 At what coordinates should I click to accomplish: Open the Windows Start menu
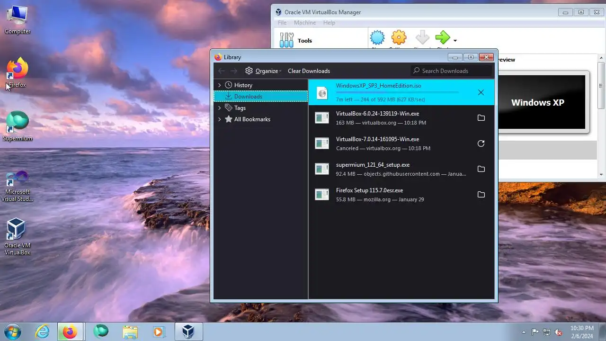[13, 332]
